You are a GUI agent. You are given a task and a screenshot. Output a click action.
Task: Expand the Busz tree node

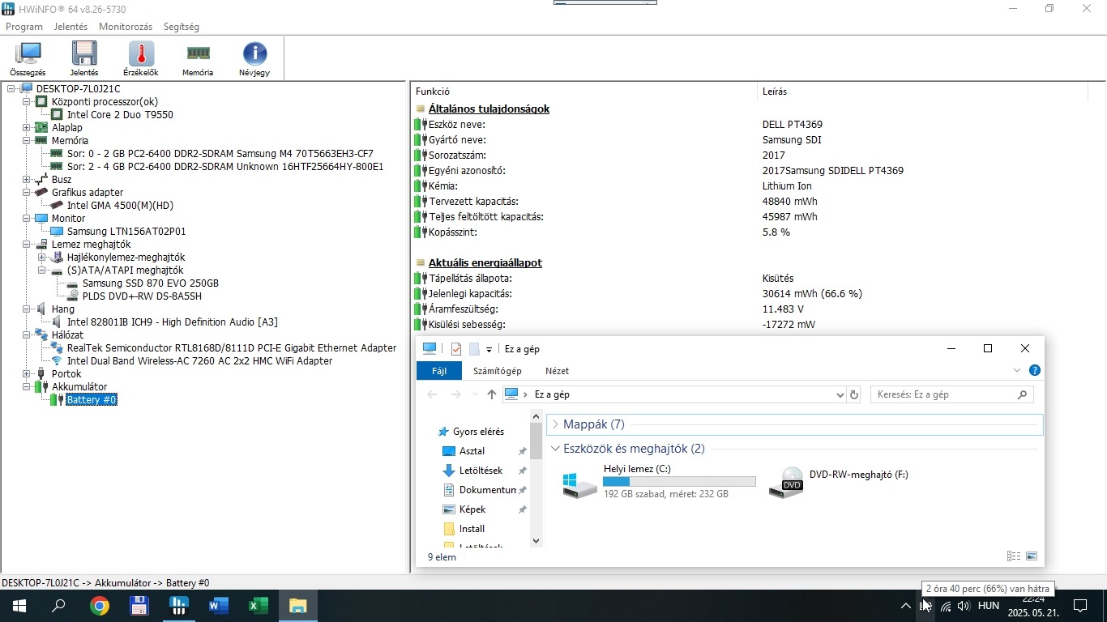tap(26, 180)
